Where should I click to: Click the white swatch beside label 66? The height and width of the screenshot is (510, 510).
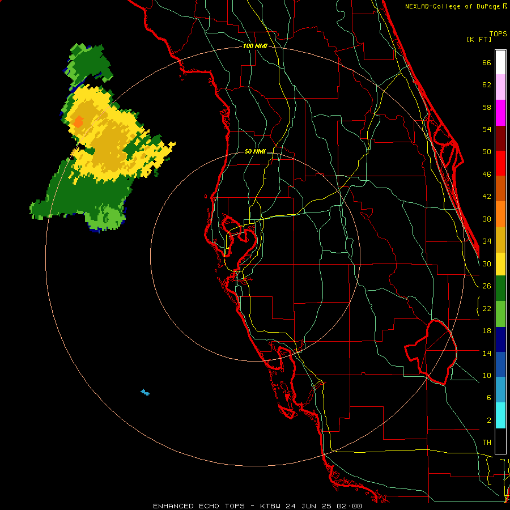(x=500, y=62)
